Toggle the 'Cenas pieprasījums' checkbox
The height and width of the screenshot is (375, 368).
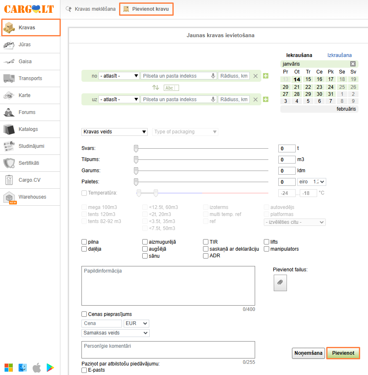coord(84,314)
